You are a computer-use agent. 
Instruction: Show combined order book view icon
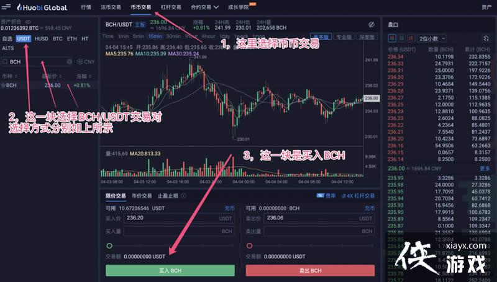click(392, 38)
